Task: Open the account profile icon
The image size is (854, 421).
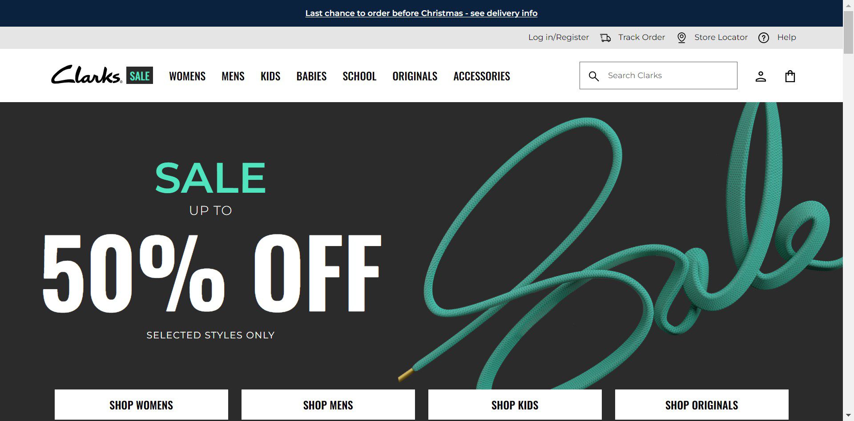Action: pyautogui.click(x=761, y=76)
